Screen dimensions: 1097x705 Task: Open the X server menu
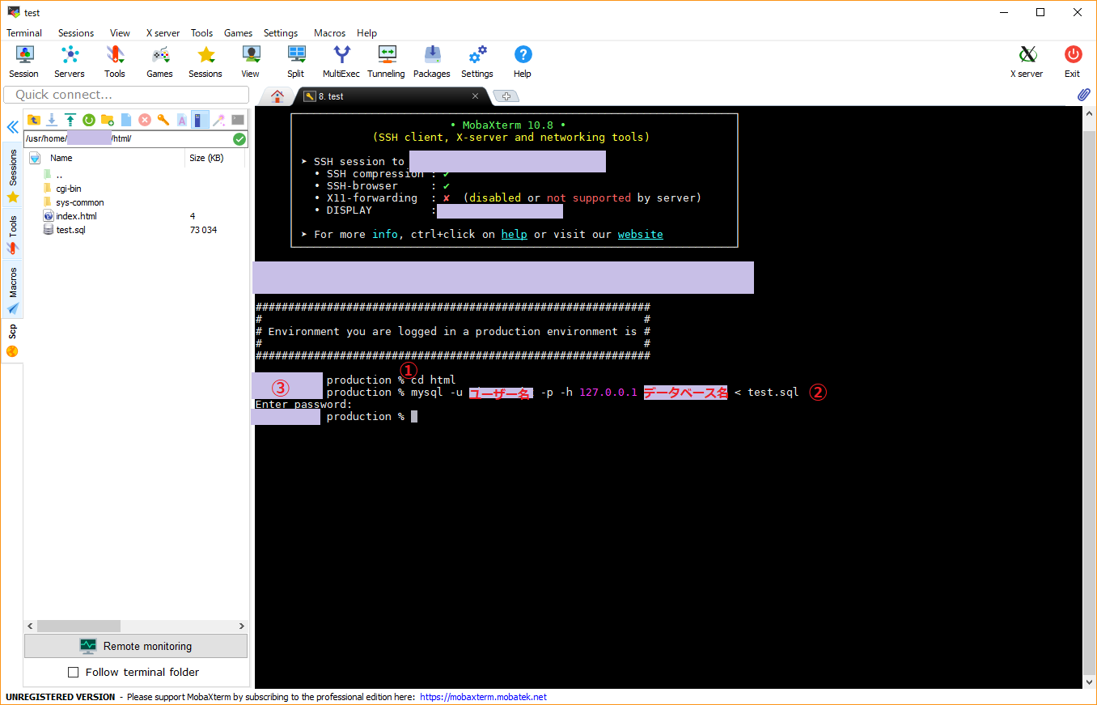point(163,33)
